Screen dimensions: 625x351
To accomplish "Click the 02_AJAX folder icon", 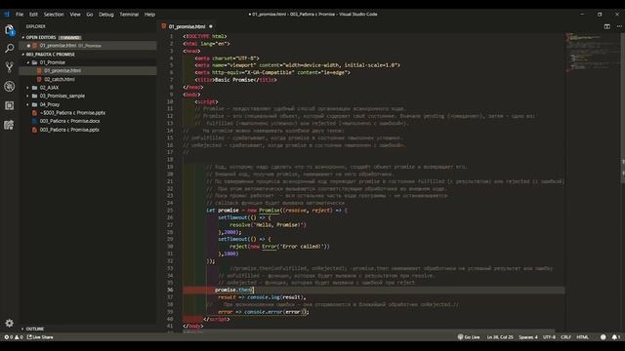I will 35,88.
